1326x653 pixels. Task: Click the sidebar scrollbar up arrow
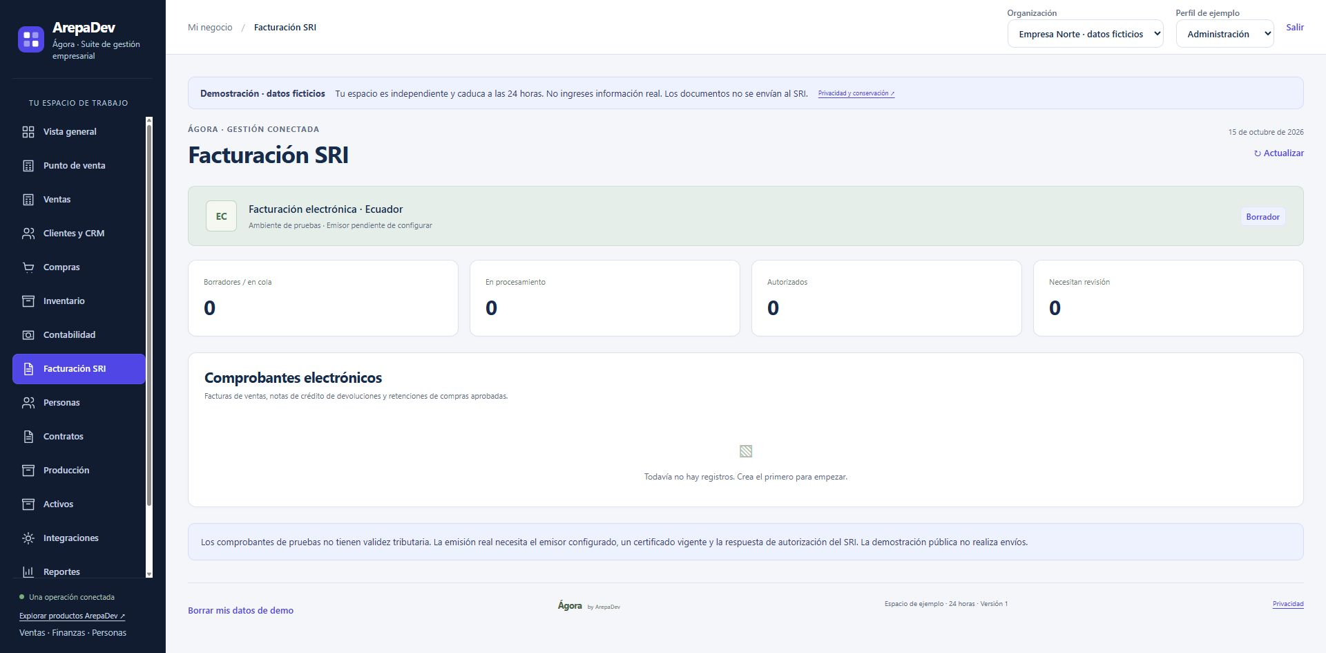(x=149, y=121)
